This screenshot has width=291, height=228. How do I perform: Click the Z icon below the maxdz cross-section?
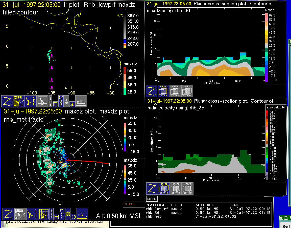(x=151, y=91)
